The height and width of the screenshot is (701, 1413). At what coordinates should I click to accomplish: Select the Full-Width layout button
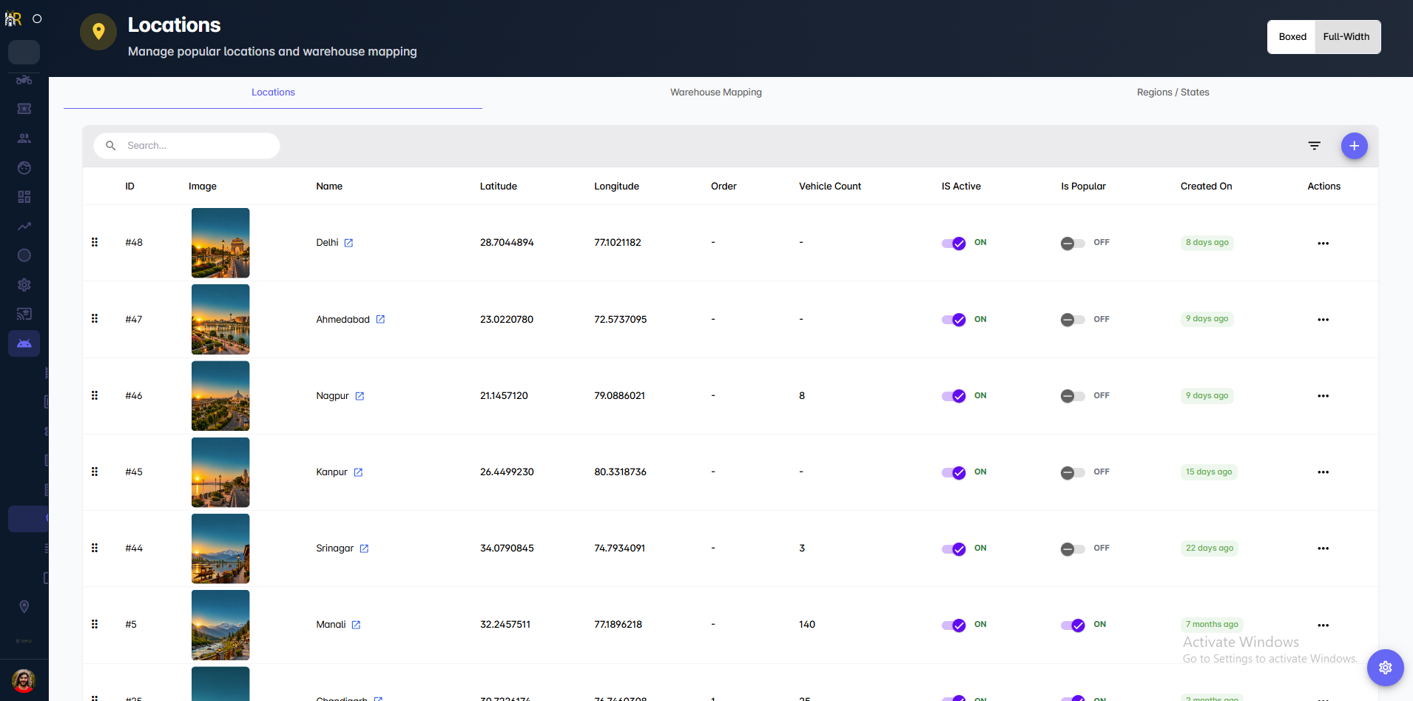[1346, 37]
